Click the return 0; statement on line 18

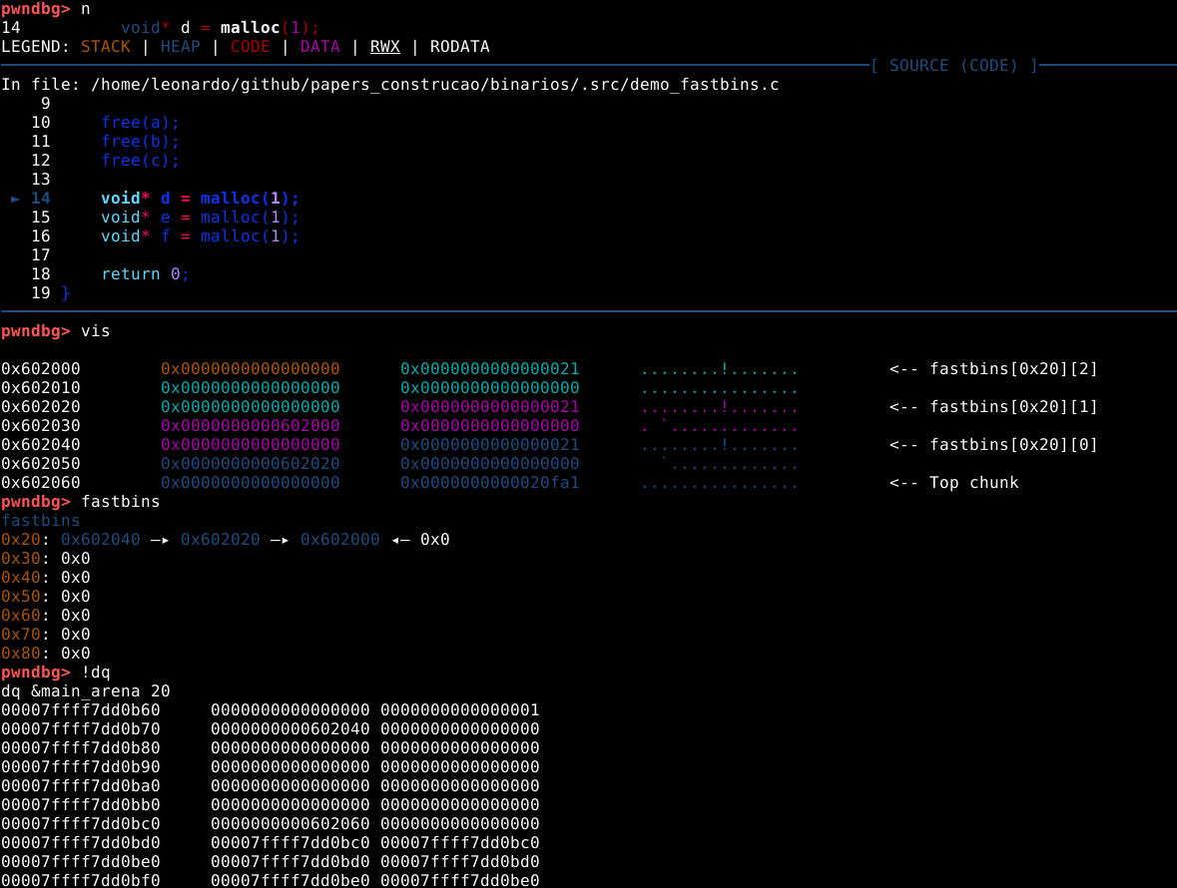pyautogui.click(x=145, y=274)
